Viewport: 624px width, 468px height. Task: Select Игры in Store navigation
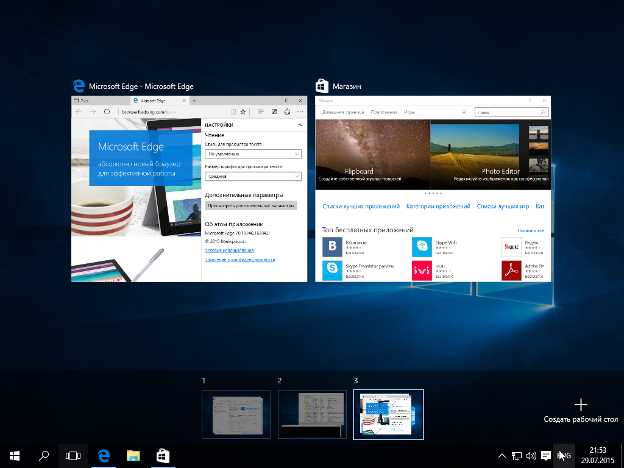pyautogui.click(x=409, y=112)
